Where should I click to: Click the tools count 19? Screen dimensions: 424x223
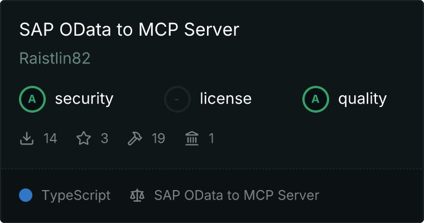(x=158, y=138)
